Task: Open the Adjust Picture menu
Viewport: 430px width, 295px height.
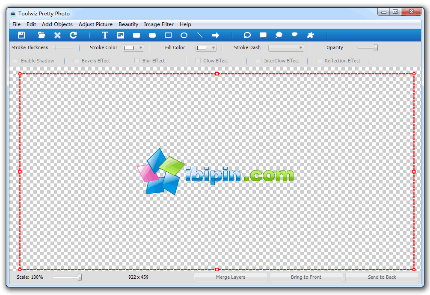Action: tap(95, 24)
